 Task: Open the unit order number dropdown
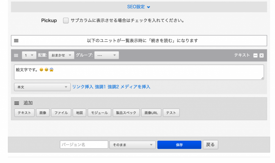click(x=29, y=55)
